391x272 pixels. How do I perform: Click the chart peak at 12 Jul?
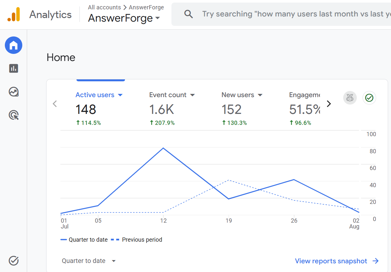pos(163,148)
